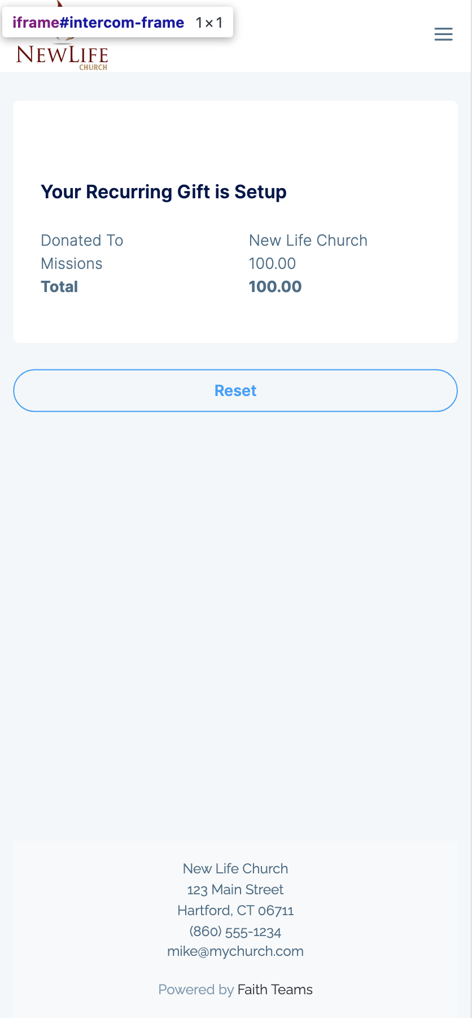Click the Missions fund label

click(x=72, y=264)
